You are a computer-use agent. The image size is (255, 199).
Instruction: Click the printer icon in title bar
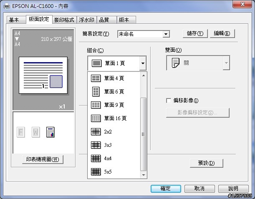(x=7, y=6)
